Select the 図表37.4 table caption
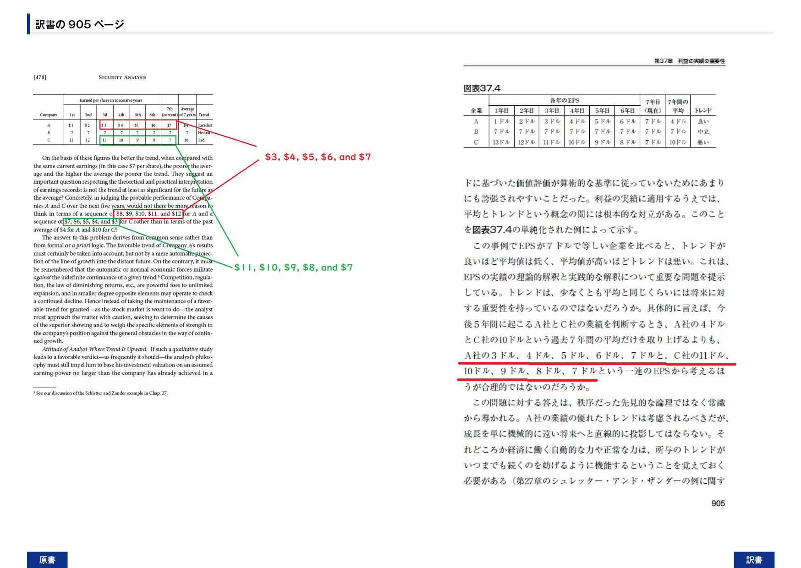This screenshot has height=568, width=801. click(482, 88)
